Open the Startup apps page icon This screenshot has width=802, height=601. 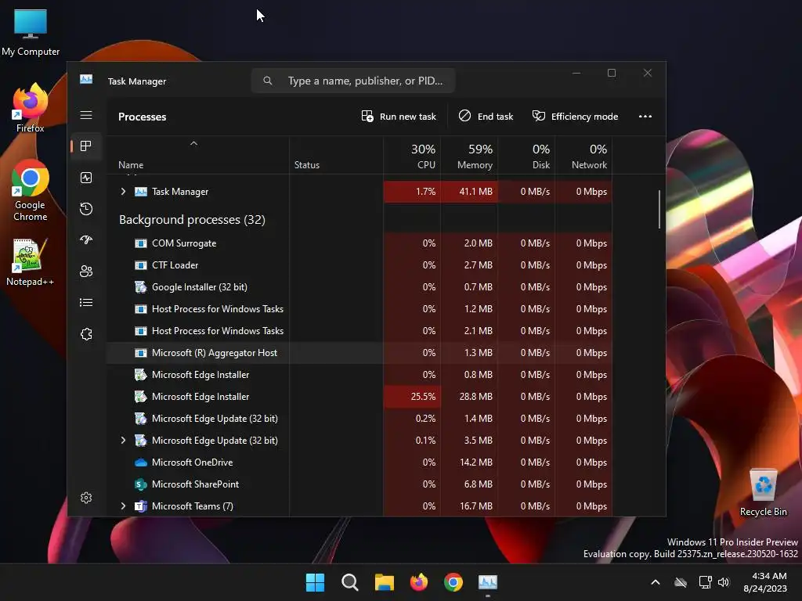point(86,239)
